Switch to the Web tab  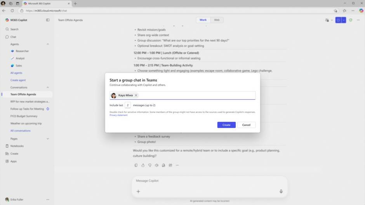tap(217, 20)
